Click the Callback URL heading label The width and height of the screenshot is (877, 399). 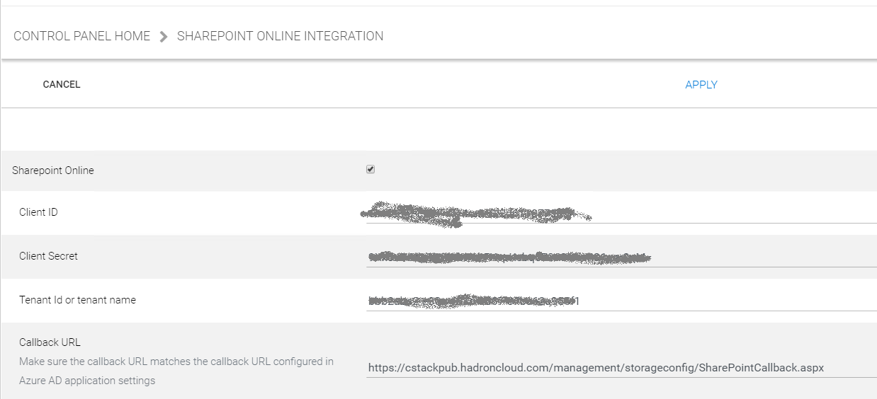click(50, 342)
